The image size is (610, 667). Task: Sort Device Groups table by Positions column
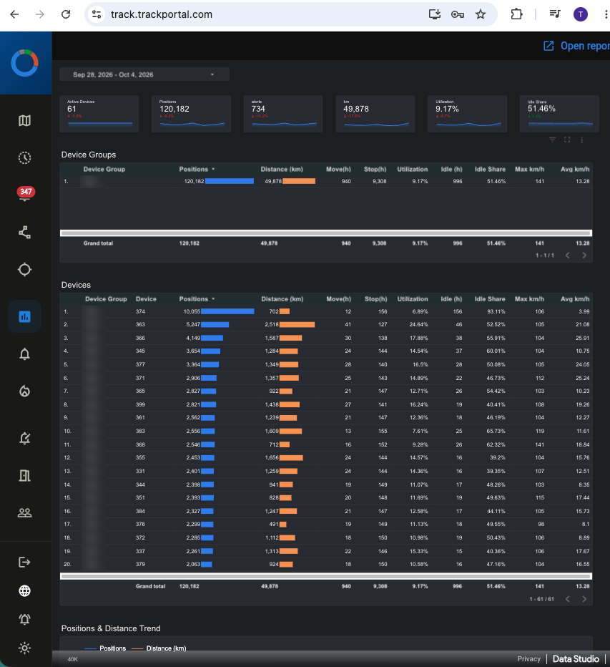coord(197,170)
